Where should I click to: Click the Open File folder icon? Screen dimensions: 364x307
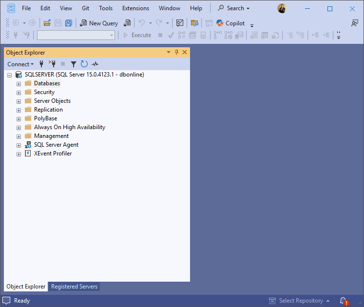click(x=47, y=23)
